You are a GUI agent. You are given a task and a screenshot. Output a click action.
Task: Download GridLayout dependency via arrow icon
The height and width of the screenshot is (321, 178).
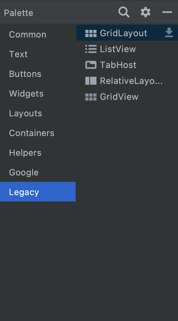[169, 33]
